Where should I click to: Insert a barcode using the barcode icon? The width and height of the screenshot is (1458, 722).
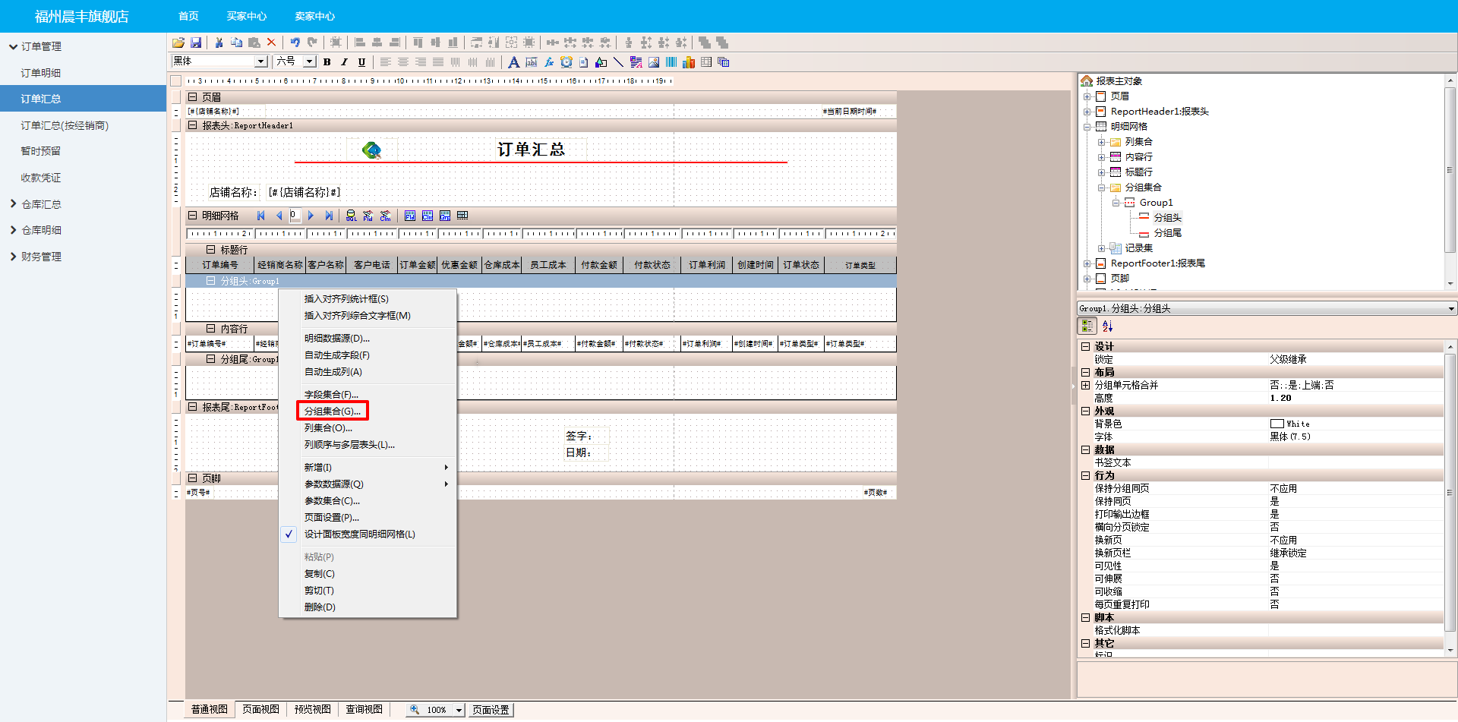[x=671, y=62]
